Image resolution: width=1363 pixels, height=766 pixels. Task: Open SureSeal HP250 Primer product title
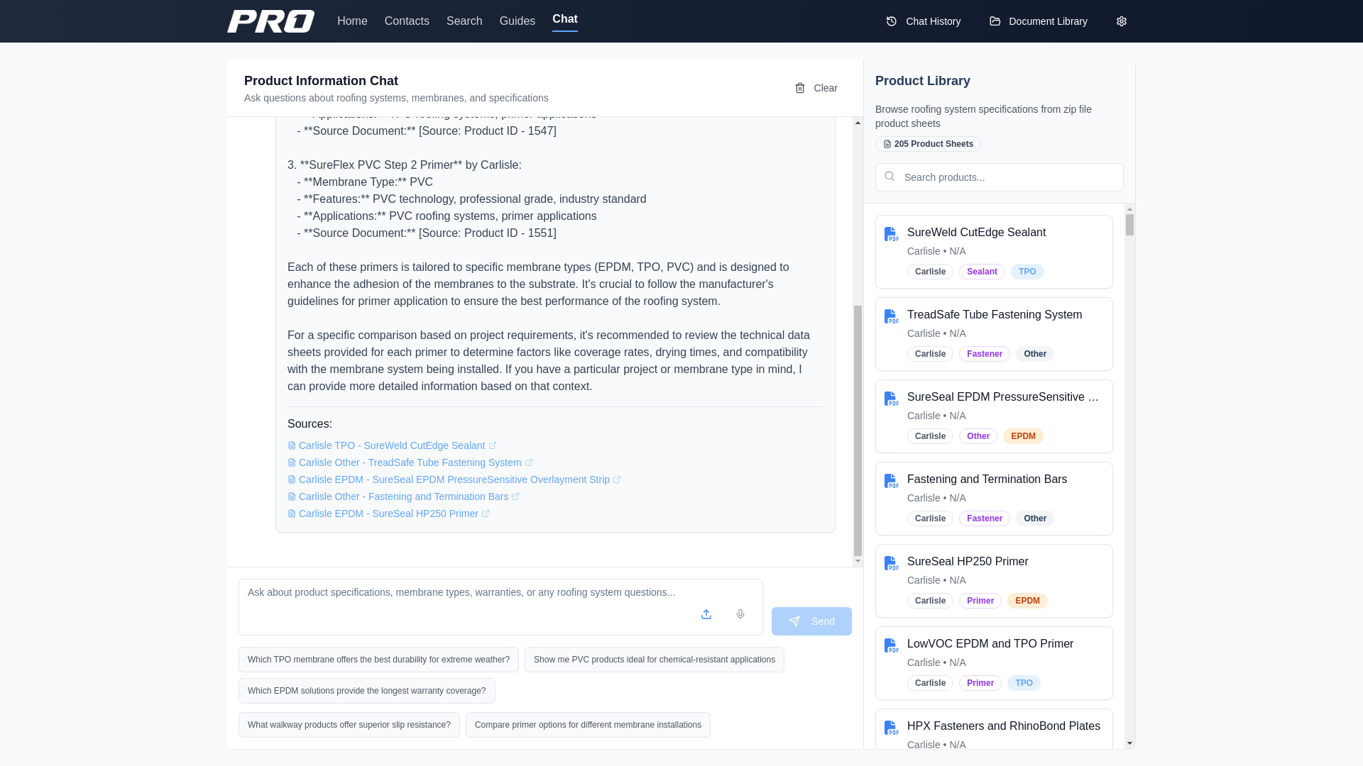click(968, 562)
